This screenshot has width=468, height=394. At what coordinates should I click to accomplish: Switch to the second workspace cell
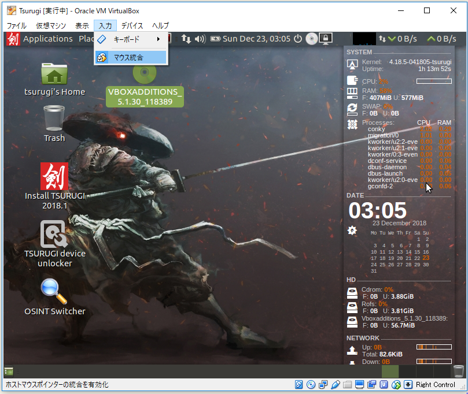pos(407,371)
